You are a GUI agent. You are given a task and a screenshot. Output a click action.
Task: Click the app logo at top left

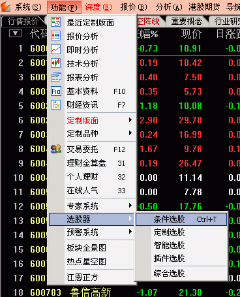[6, 7]
